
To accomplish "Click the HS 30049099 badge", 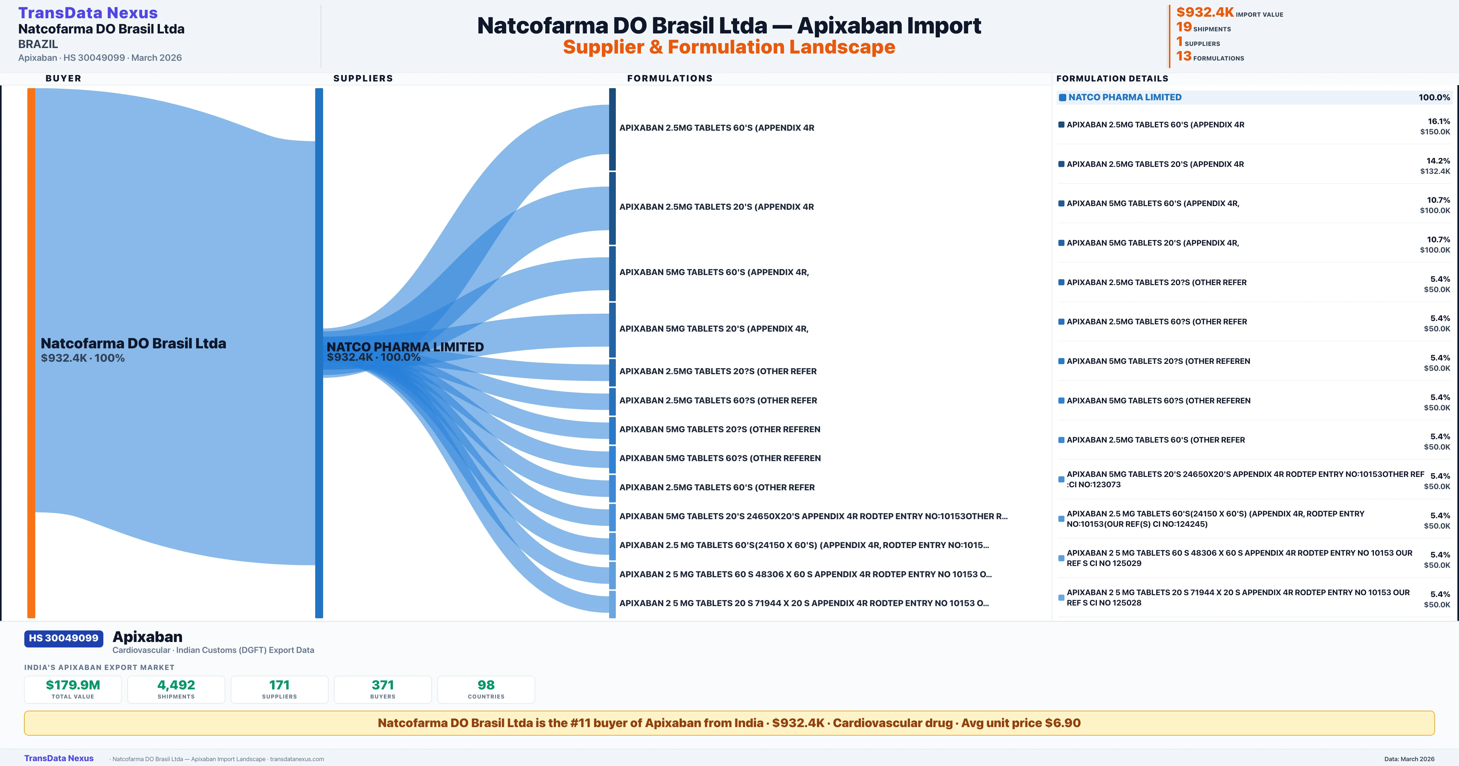I will (64, 638).
